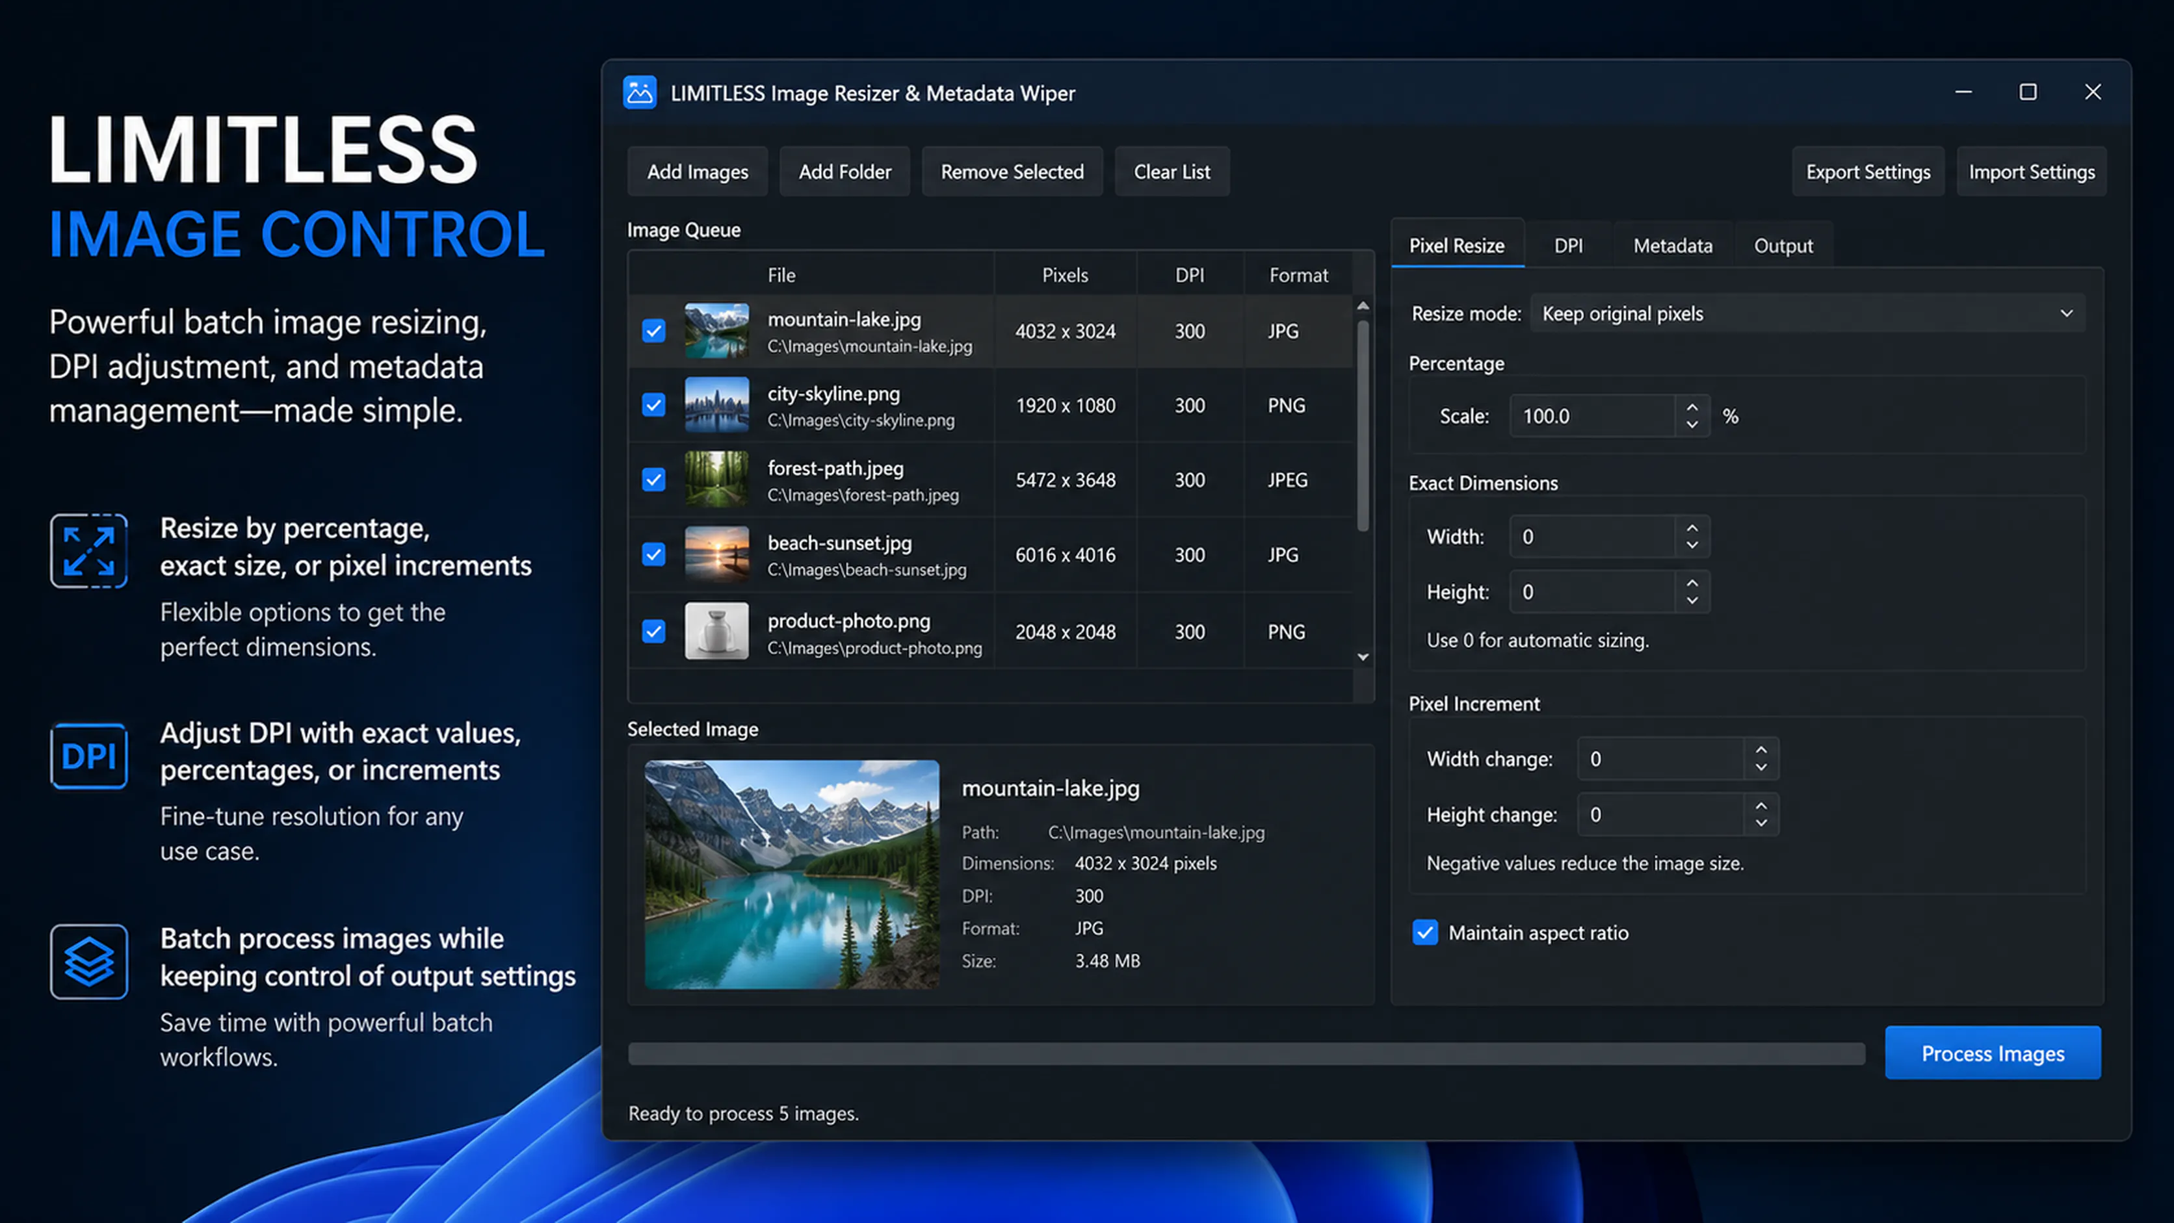This screenshot has width=2174, height=1223.
Task: Click the exact Width input field
Action: pyautogui.click(x=1591, y=537)
